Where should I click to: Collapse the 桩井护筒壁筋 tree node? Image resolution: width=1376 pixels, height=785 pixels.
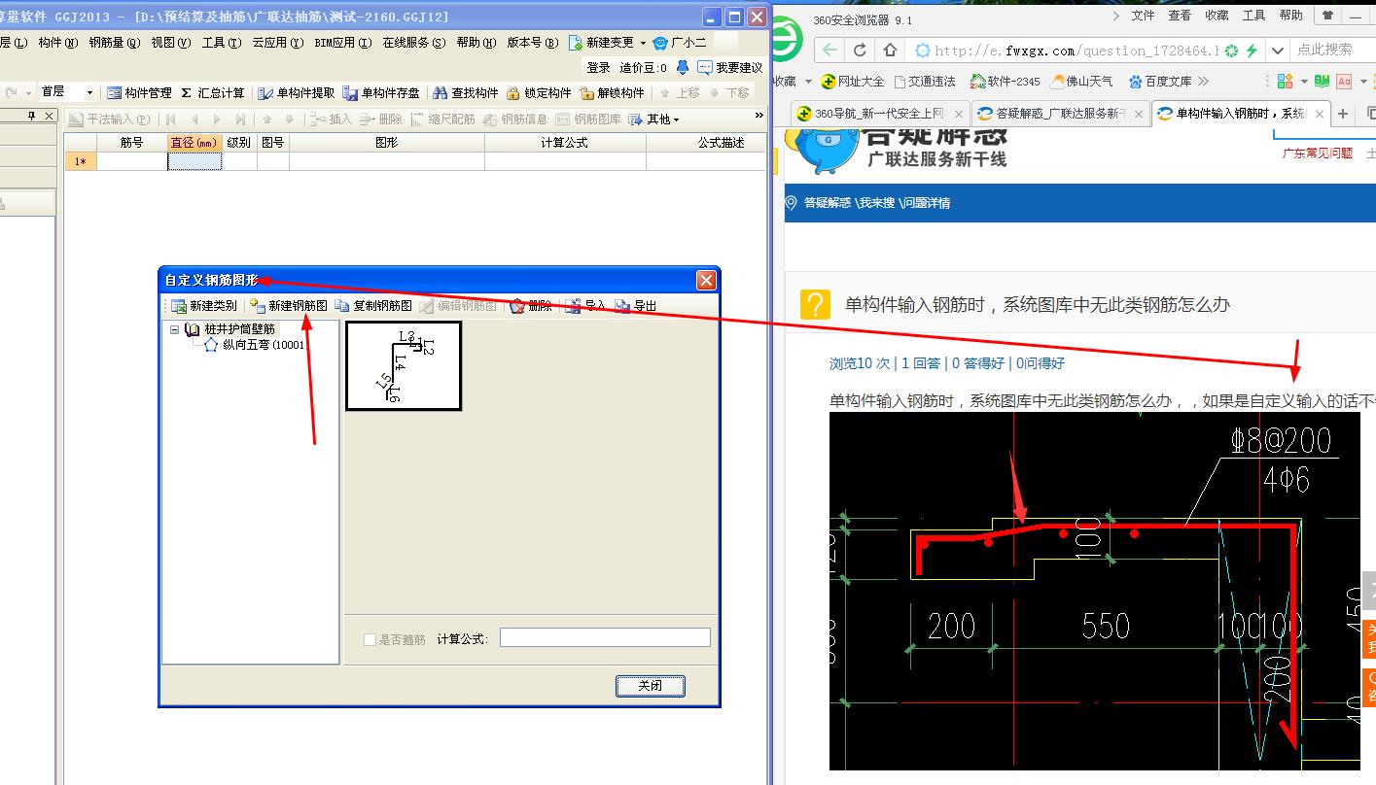click(x=174, y=329)
